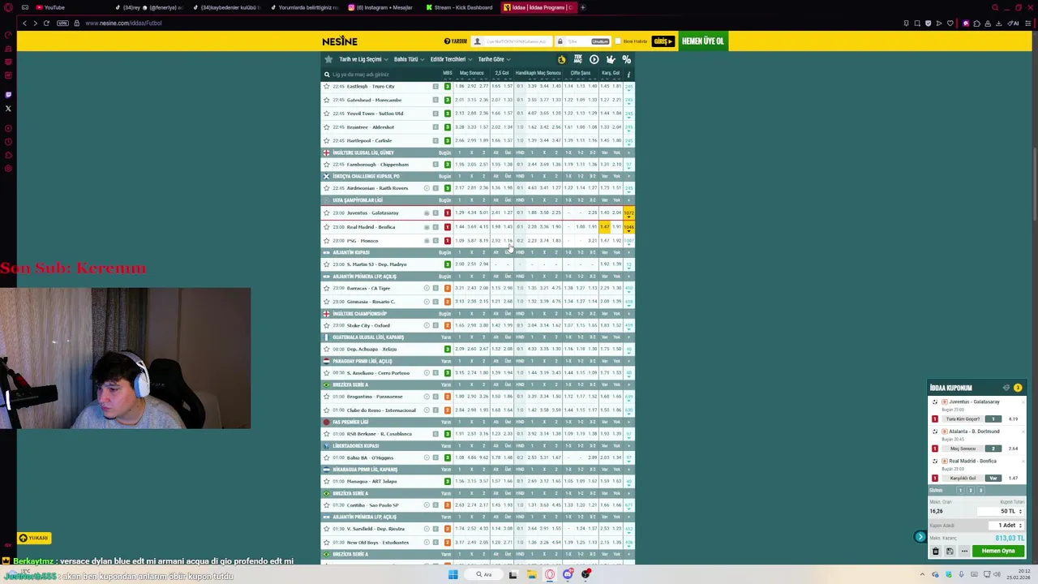Expand more bets for PSG - Monaco

tap(628, 240)
